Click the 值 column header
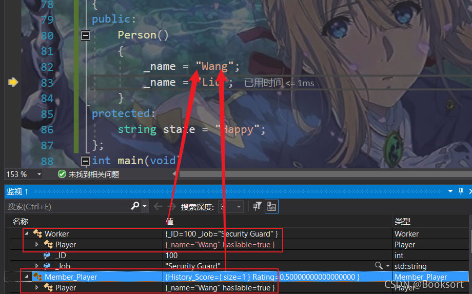Image resolution: width=472 pixels, height=294 pixels. [169, 222]
